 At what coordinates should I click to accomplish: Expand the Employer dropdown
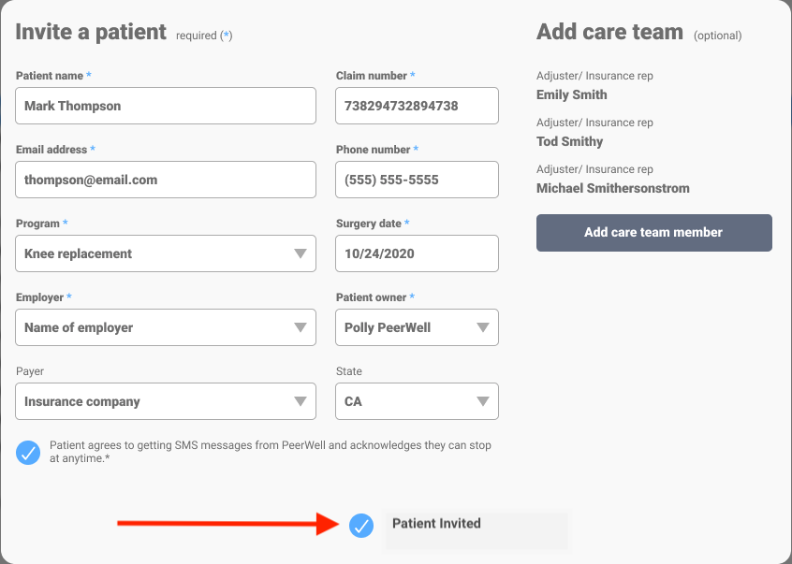(x=166, y=327)
